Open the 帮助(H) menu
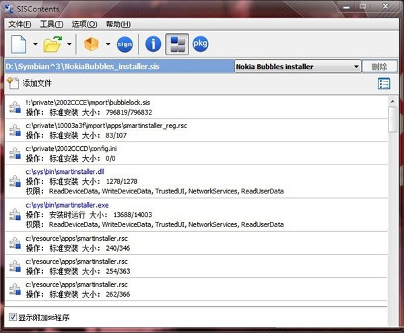The width and height of the screenshot is (404, 333). click(119, 24)
